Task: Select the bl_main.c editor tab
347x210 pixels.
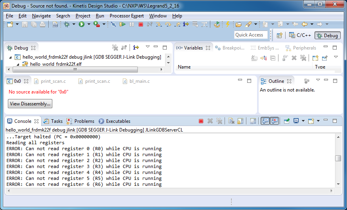Action: point(136,81)
